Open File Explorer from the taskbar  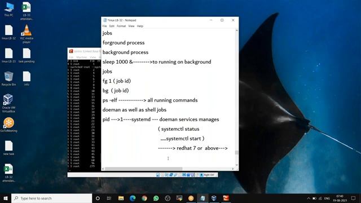pyautogui.click(x=121, y=198)
